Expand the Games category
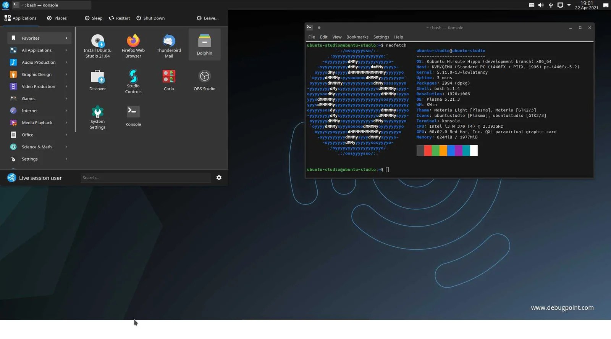 click(x=39, y=98)
